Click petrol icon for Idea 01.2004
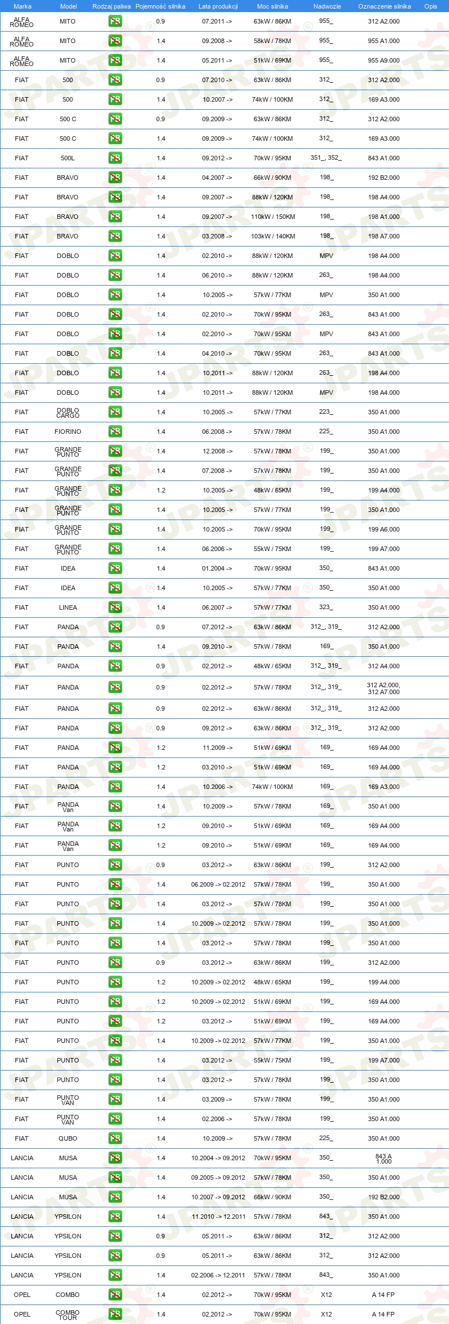 coord(115,568)
